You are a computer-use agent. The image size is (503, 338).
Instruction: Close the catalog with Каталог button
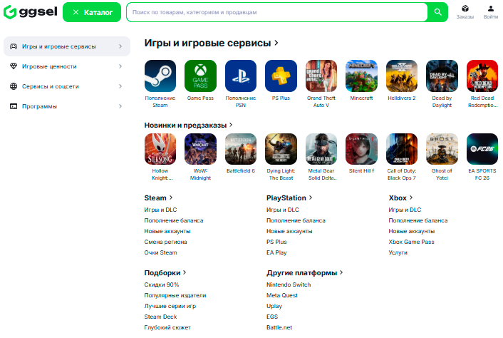[92, 12]
